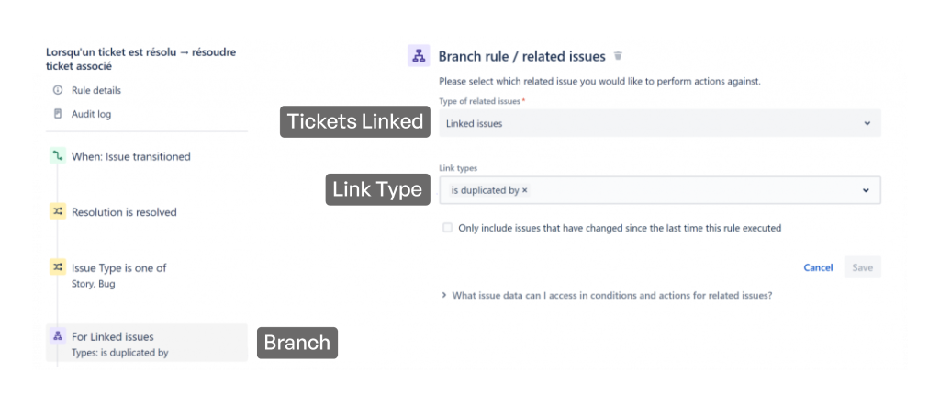Click the yellow Resolution condition icon
This screenshot has width=940, height=407.
(x=57, y=211)
